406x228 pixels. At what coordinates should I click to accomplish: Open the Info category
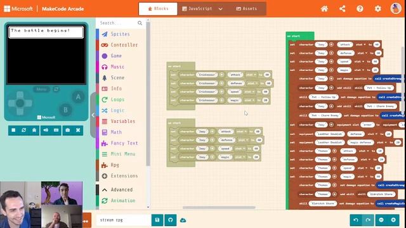click(x=121, y=89)
